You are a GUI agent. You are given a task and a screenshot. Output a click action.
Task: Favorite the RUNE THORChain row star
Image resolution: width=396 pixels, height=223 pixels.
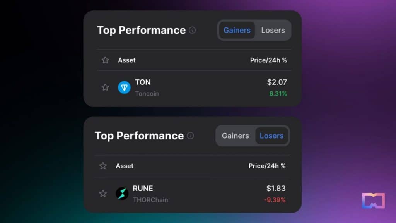point(103,194)
